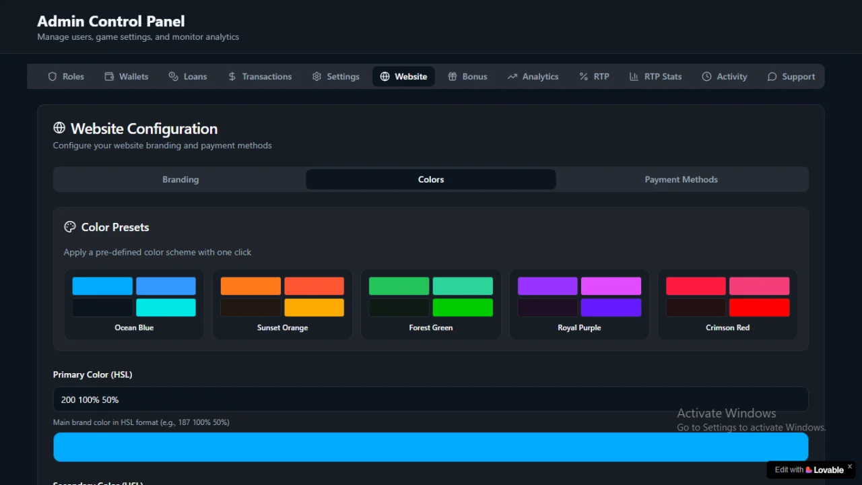Click the wallet icon beside Wallets
The image size is (862, 485).
coord(109,77)
